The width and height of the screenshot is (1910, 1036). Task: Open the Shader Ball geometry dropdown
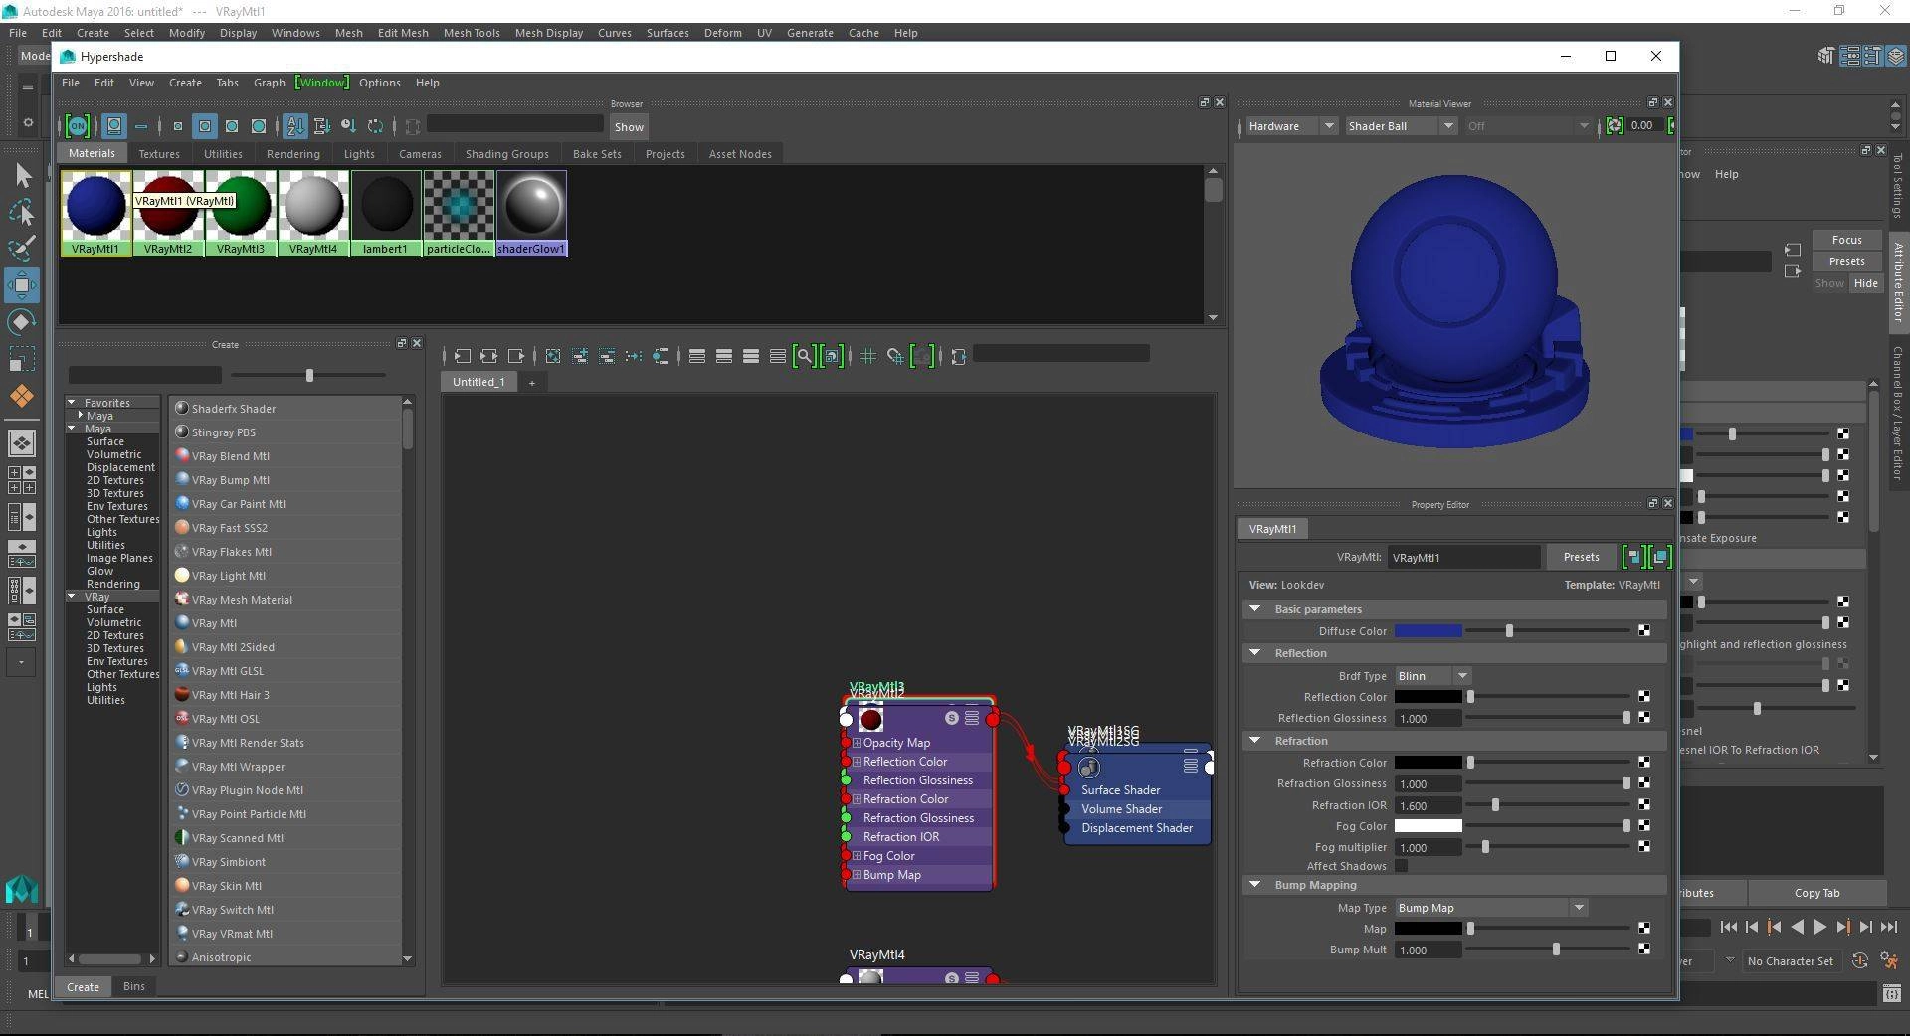[1401, 126]
